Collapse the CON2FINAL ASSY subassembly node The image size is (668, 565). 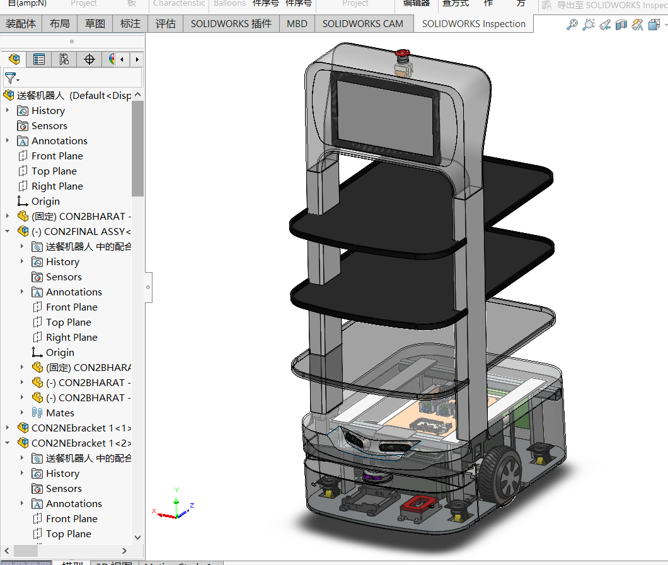tap(8, 231)
